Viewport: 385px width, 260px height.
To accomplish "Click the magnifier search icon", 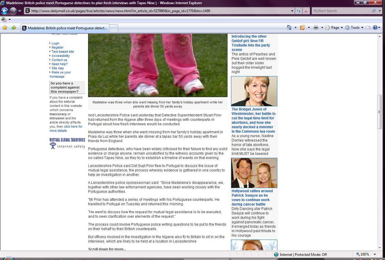I will [374, 11].
